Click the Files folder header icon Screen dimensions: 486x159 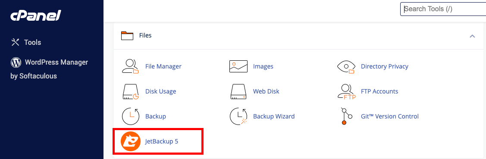click(127, 36)
